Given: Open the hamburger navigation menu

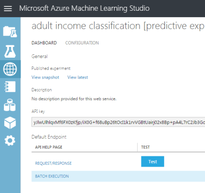Looking at the screenshot, I should point(8,8).
